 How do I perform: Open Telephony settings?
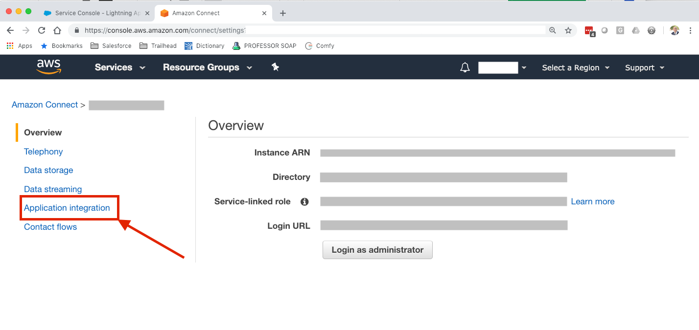[x=44, y=152]
